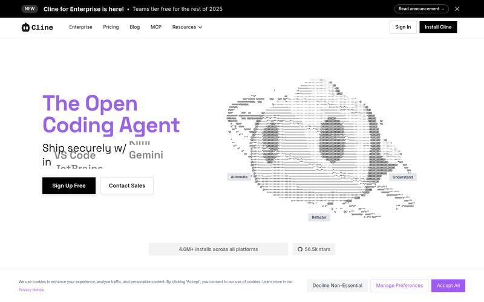Decline non-essential cookies
The image size is (484, 302).
pos(337,286)
